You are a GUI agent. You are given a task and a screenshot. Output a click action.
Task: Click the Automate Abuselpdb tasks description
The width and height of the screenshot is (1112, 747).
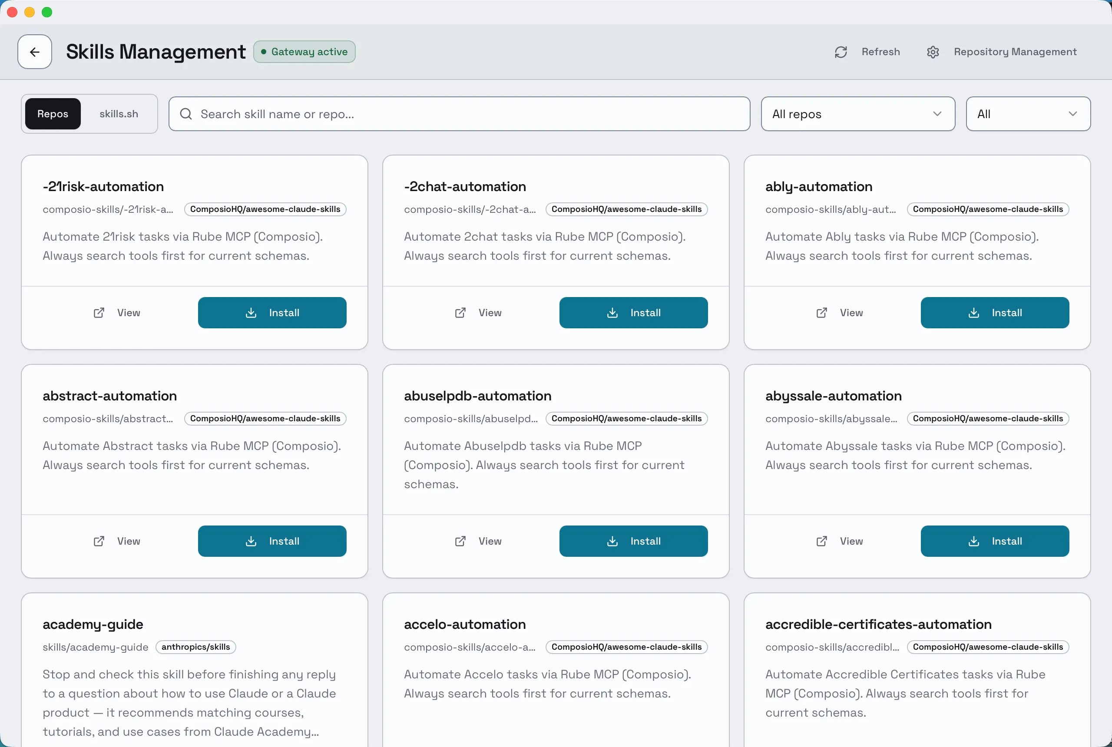pos(545,465)
